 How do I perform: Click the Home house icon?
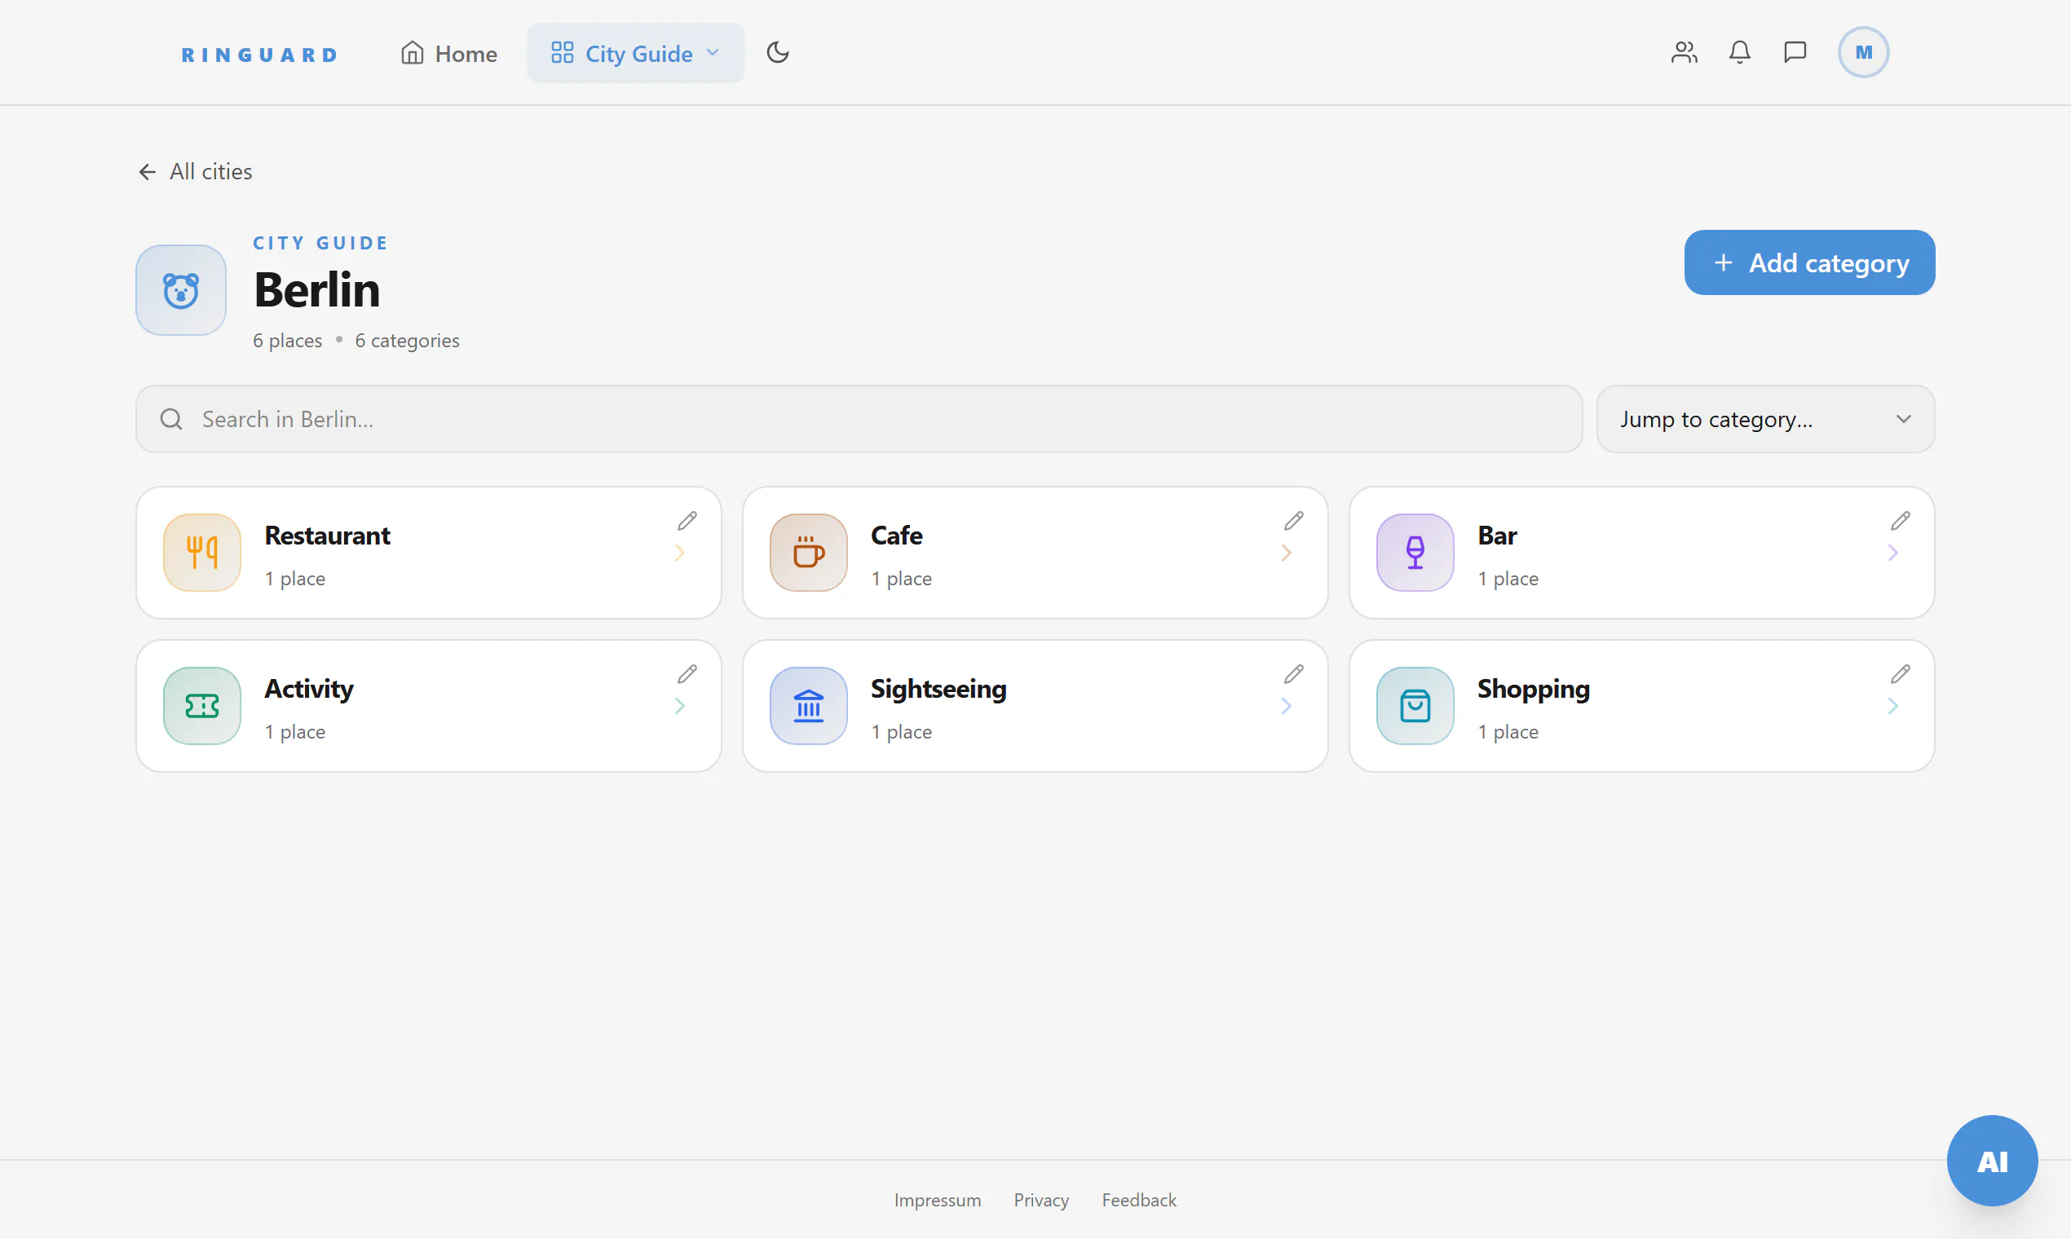(x=412, y=53)
